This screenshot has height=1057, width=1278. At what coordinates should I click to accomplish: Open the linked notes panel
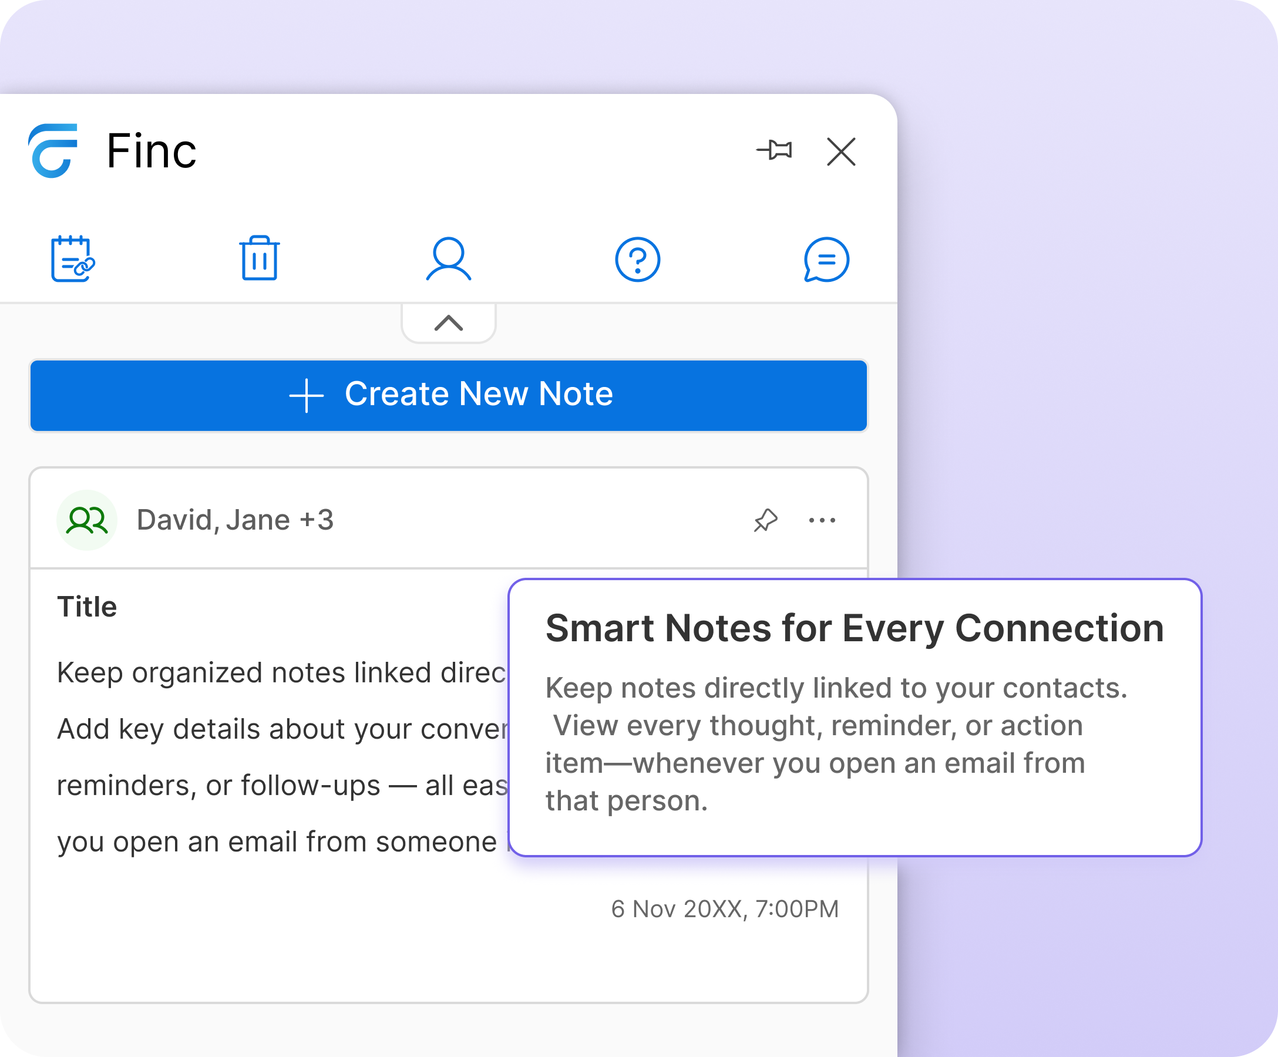point(72,259)
